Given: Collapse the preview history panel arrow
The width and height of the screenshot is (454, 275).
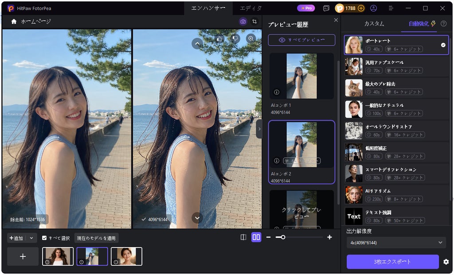Looking at the screenshot, I should click(259, 129).
